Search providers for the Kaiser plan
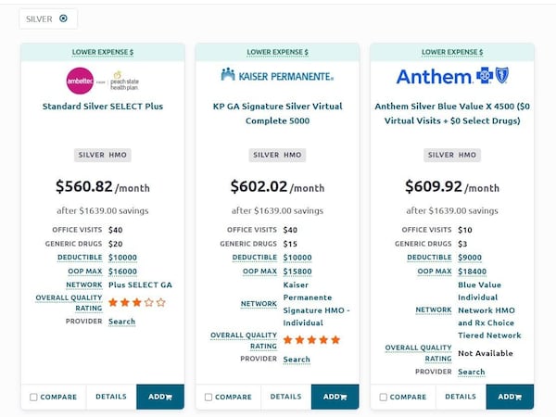The image size is (556, 417). (x=297, y=360)
